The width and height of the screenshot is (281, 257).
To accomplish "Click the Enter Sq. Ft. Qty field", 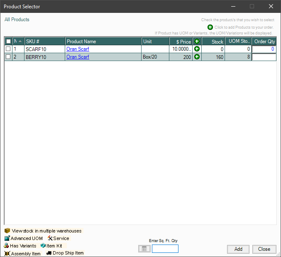I will (165, 249).
